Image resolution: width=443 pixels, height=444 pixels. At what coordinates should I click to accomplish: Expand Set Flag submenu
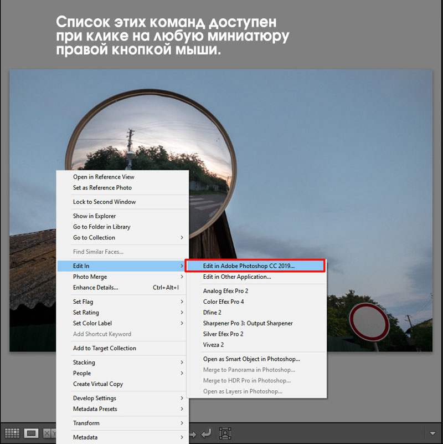coord(121,302)
